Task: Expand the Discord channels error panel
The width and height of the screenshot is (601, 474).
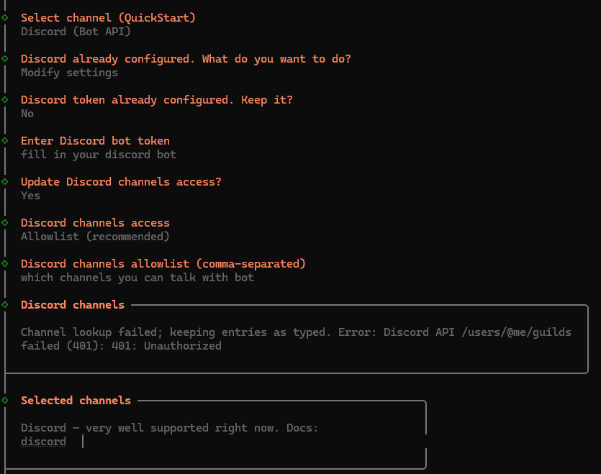Action: [72, 304]
